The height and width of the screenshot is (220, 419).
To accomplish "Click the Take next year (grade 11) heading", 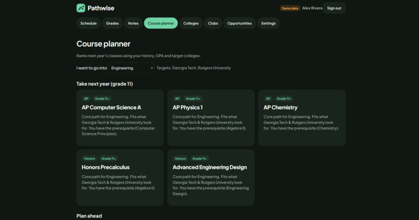I will pos(104,84).
